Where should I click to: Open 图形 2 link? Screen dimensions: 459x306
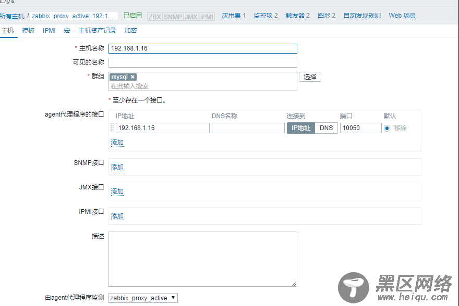327,16
